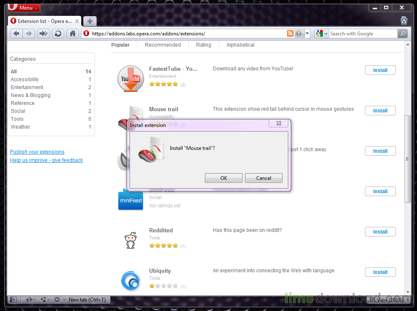Open FastestTube extension title
The height and width of the screenshot is (311, 417).
(173, 69)
